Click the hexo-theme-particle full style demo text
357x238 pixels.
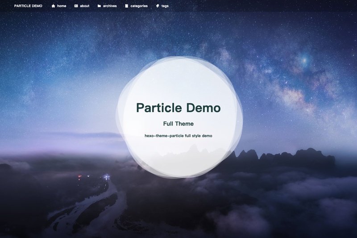(x=178, y=136)
